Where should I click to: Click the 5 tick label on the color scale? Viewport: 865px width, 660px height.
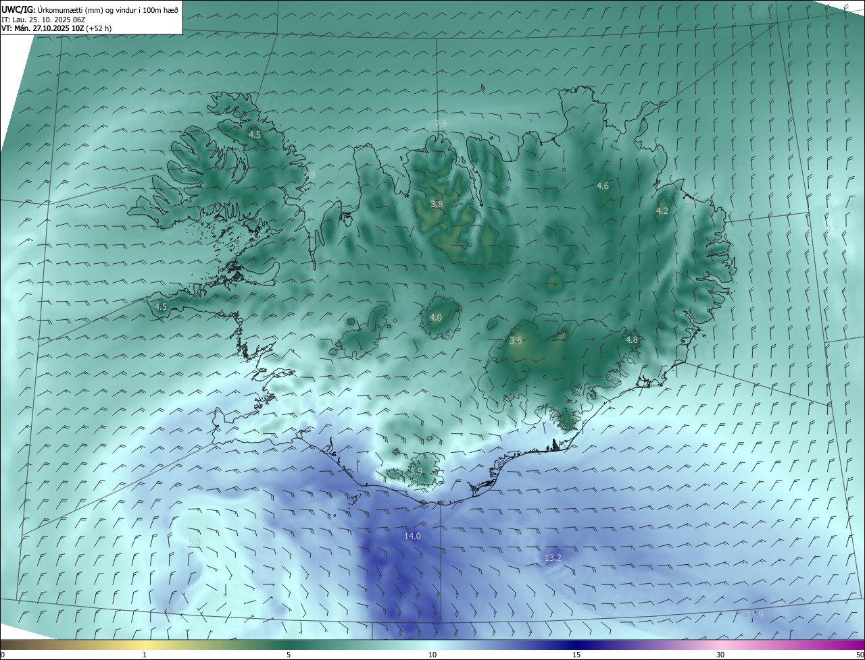[289, 655]
